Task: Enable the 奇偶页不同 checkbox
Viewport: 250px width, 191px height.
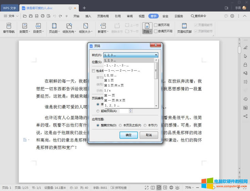Action: (156, 31)
